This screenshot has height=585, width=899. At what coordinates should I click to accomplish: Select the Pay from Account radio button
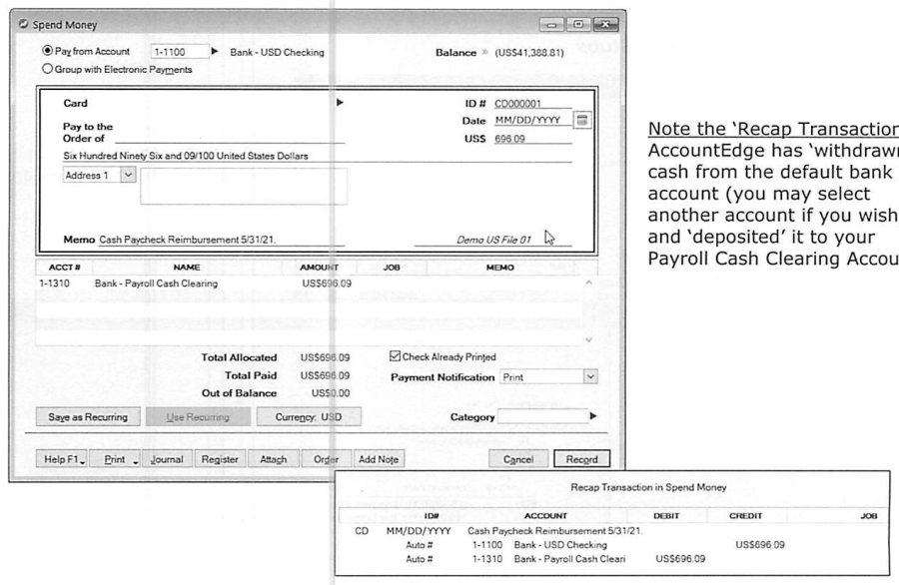pyautogui.click(x=48, y=51)
